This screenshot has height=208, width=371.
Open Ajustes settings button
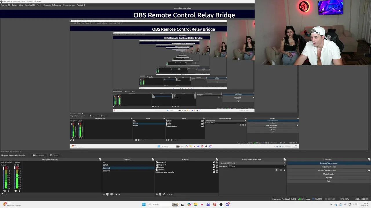pos(329,178)
